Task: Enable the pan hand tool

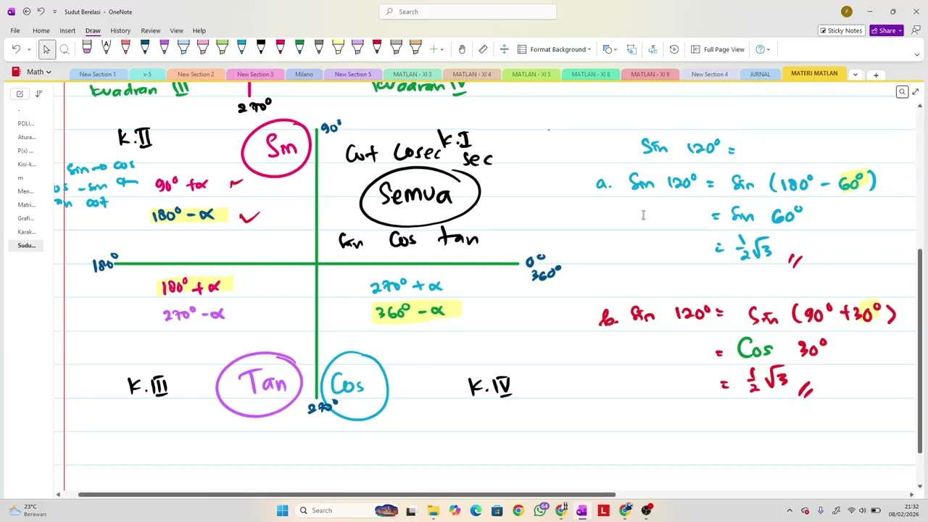Action: point(462,49)
